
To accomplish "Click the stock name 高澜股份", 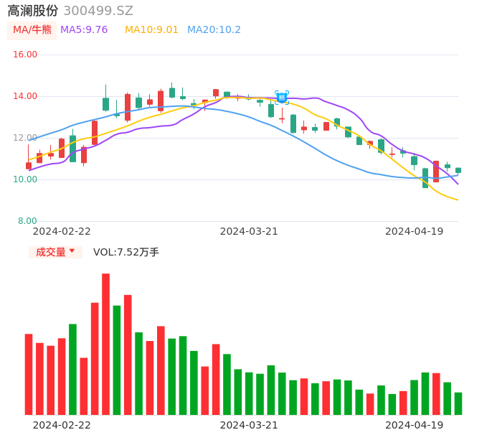I will [x=33, y=11].
